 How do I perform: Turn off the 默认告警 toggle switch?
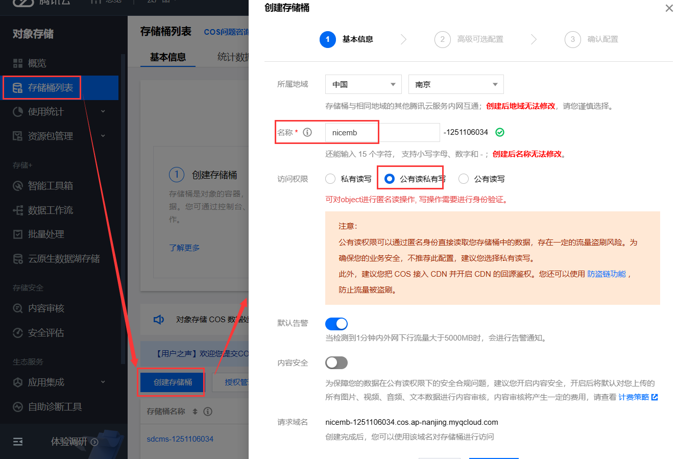point(336,324)
